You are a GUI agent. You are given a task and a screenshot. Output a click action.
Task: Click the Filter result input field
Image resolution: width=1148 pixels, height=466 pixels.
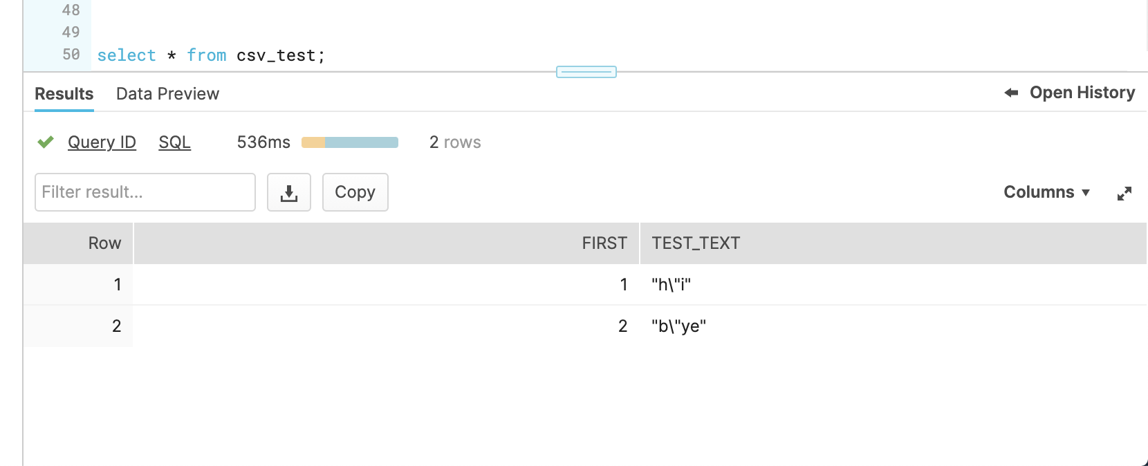(145, 192)
